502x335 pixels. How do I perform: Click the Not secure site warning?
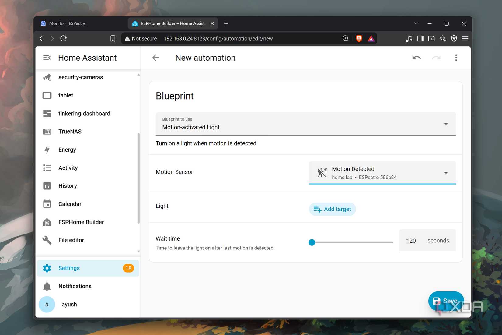click(x=141, y=38)
